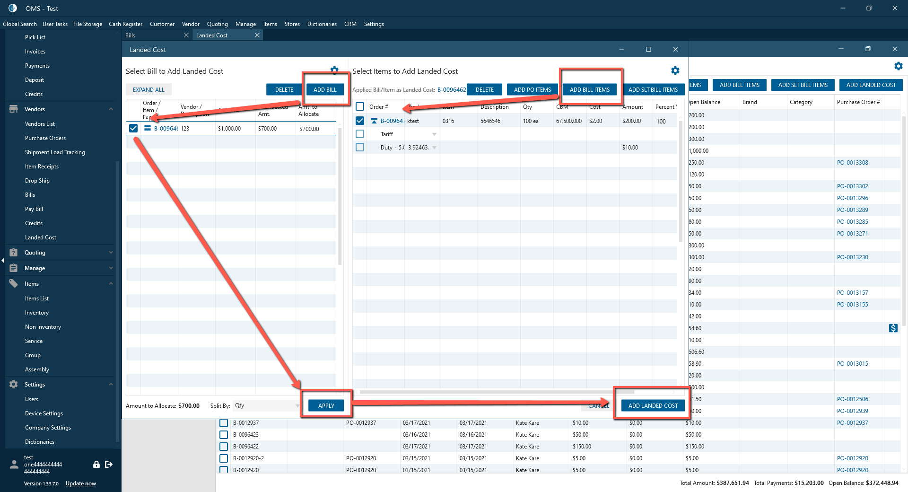The image size is (908, 492).
Task: Open Pay Bill in the sidebar
Action: [34, 209]
